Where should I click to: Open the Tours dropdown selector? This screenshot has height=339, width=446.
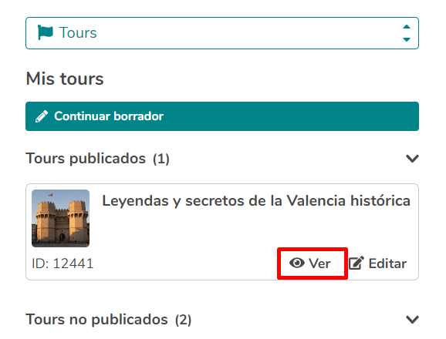click(x=222, y=33)
